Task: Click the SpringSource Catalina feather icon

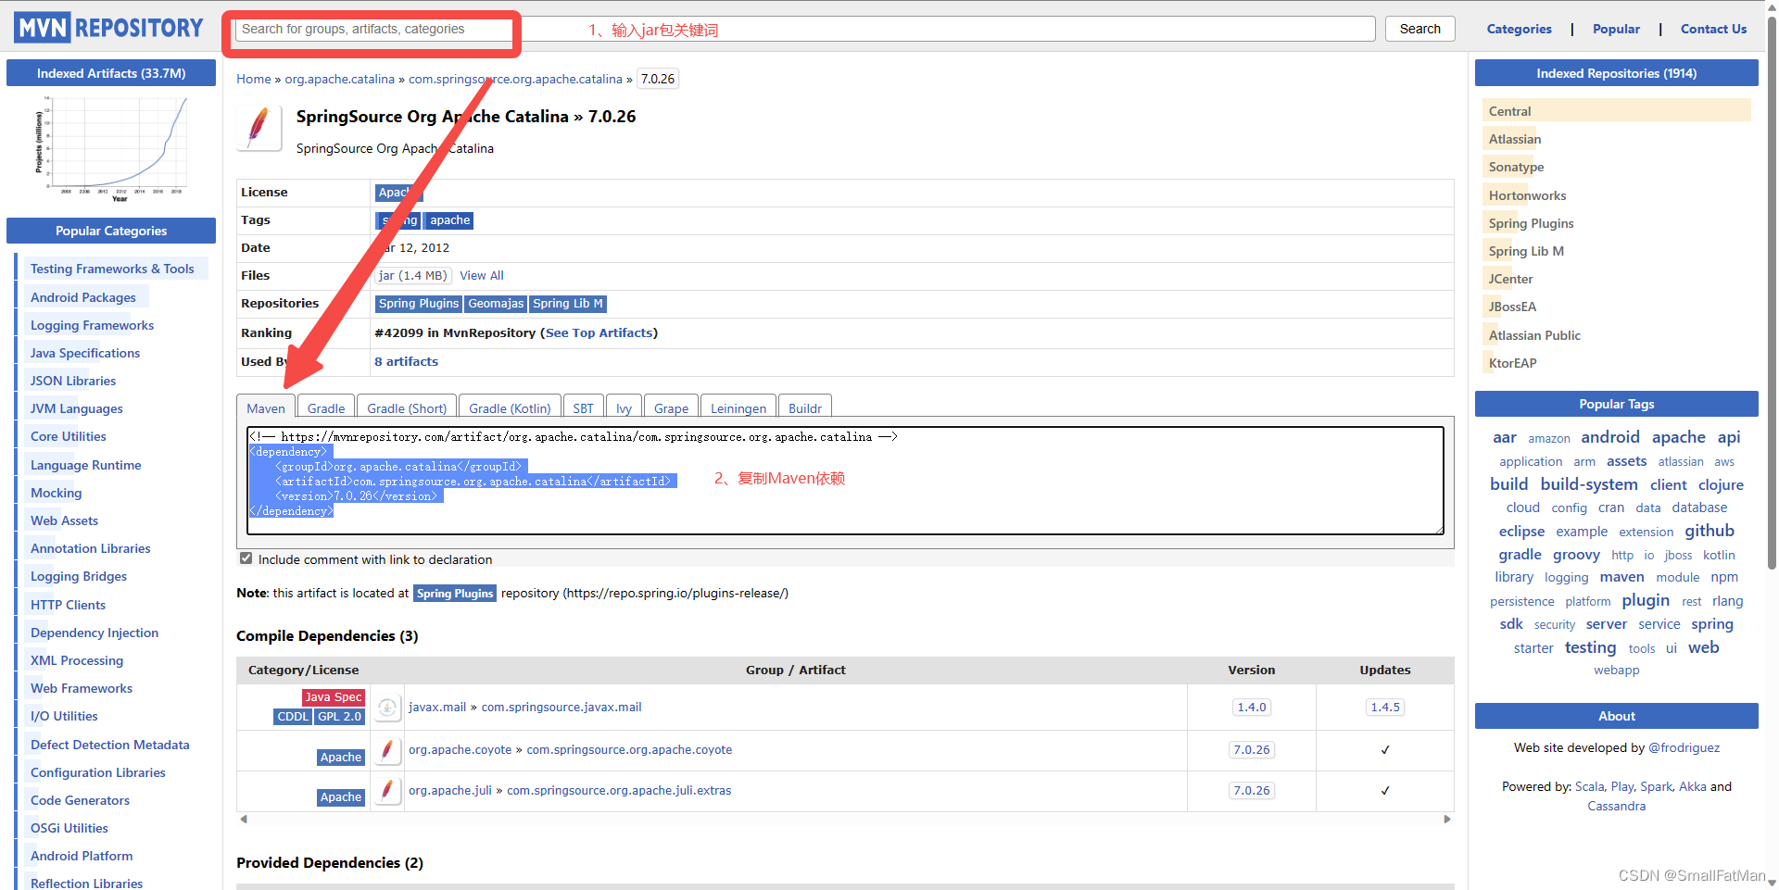Action: (x=259, y=128)
